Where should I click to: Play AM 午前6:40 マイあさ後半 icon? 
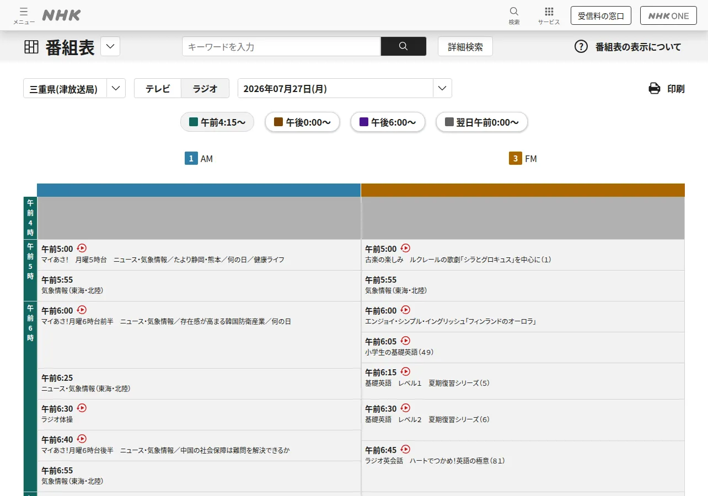point(82,439)
